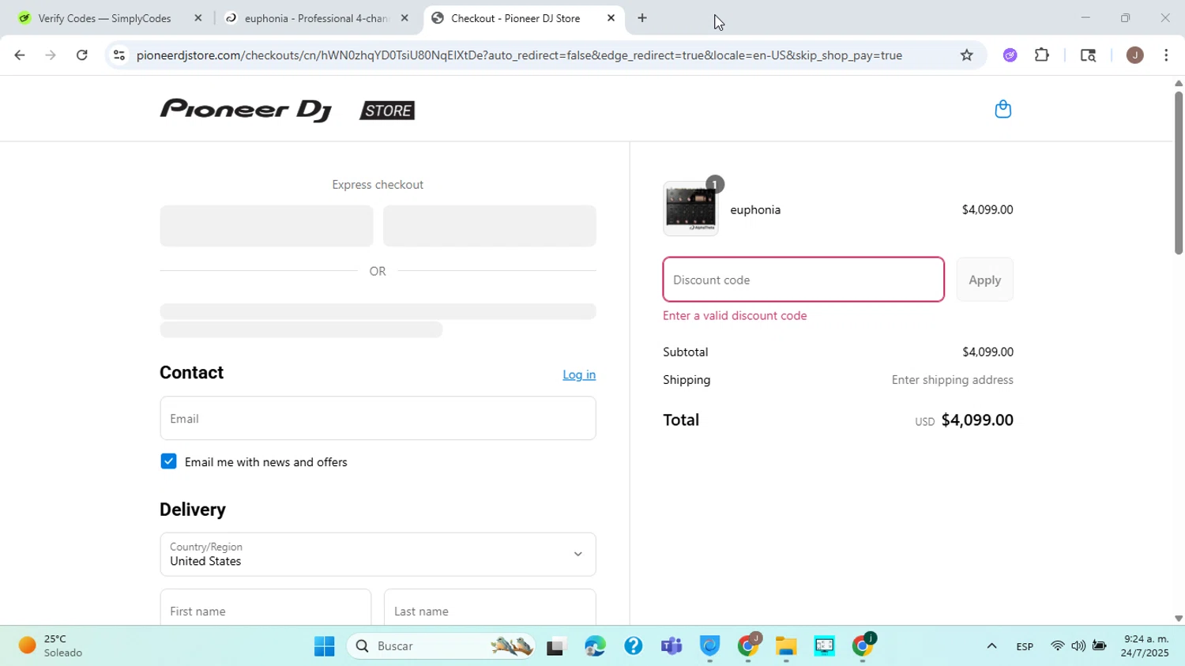Image resolution: width=1185 pixels, height=666 pixels.
Task: Open Microsoft Teams from the taskbar
Action: [x=671, y=646]
